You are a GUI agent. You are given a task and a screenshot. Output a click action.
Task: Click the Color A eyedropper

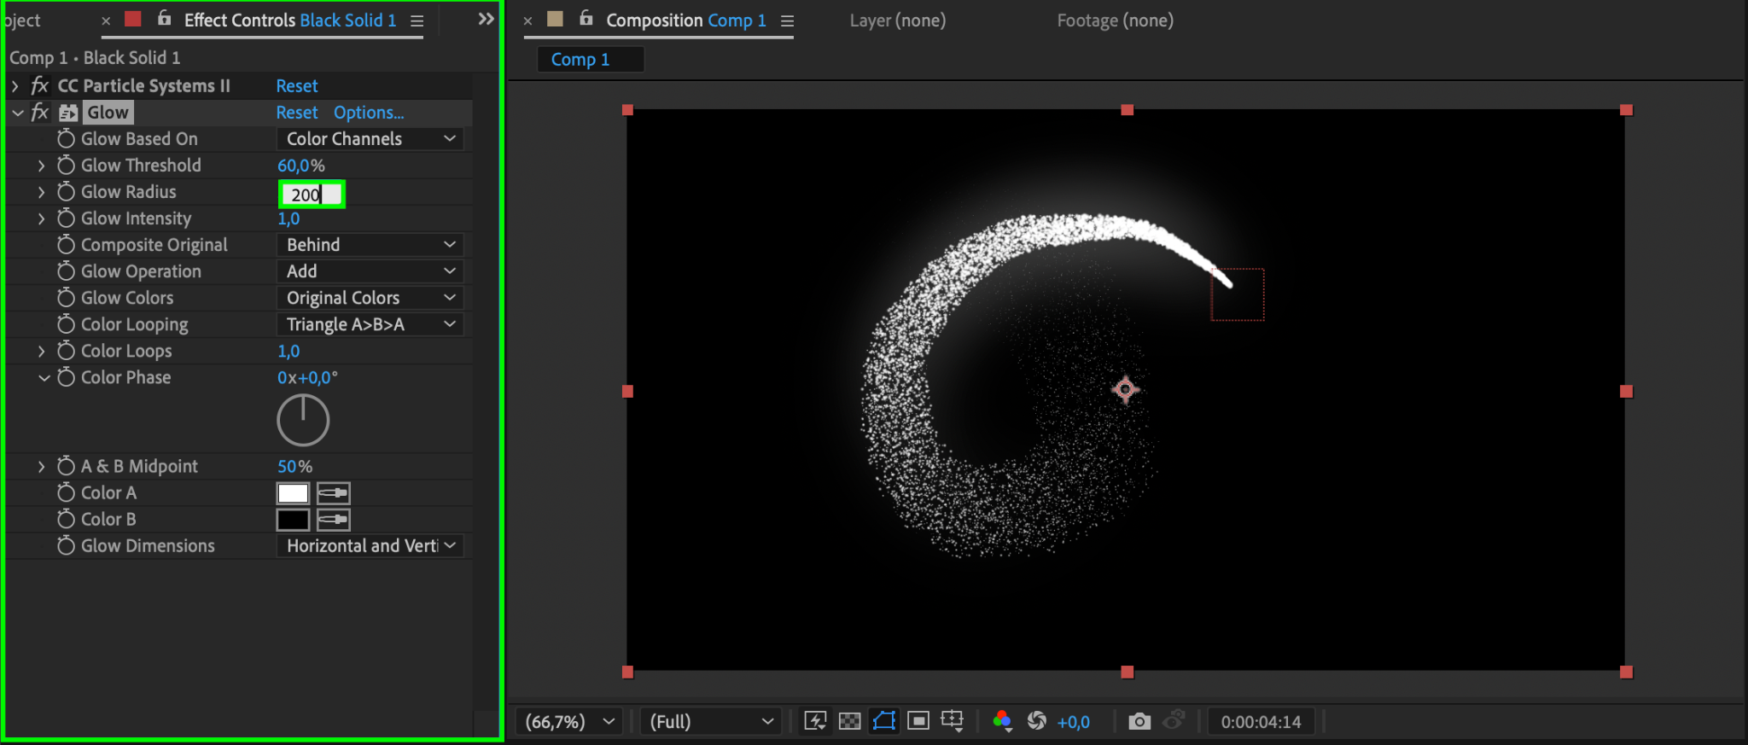click(x=333, y=493)
